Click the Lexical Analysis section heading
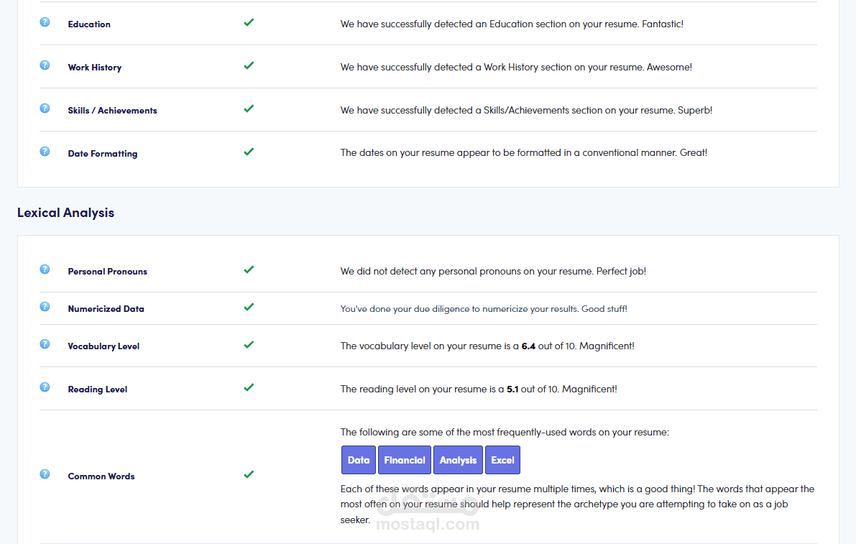This screenshot has height=544, width=856. (65, 213)
